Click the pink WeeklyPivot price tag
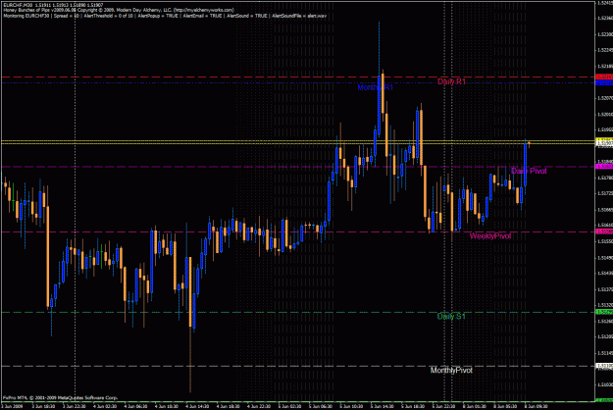Screen dimensions: 613x410 coord(604,231)
